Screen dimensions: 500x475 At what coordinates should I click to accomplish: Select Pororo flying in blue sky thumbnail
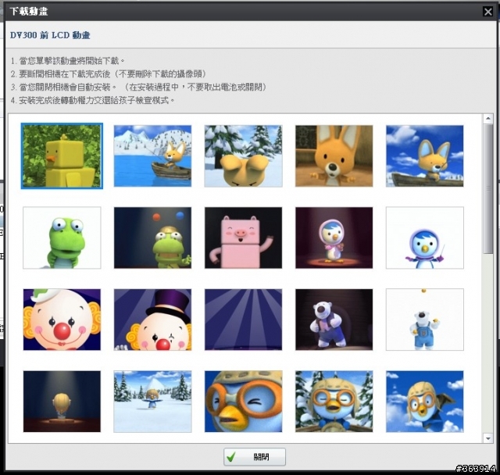coord(425,402)
